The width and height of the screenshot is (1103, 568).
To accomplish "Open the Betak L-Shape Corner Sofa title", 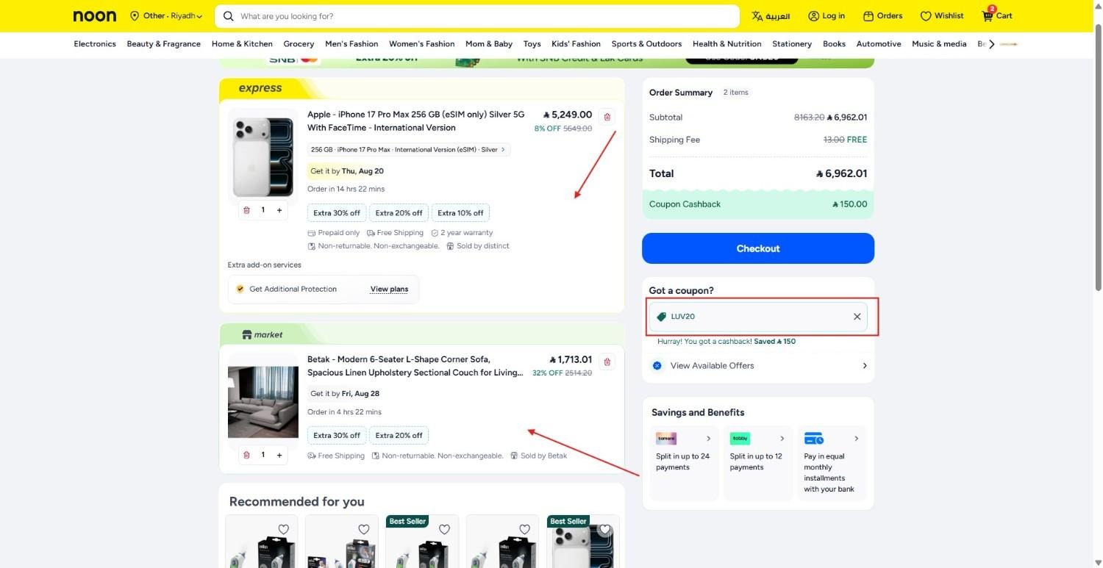I will [x=415, y=366].
